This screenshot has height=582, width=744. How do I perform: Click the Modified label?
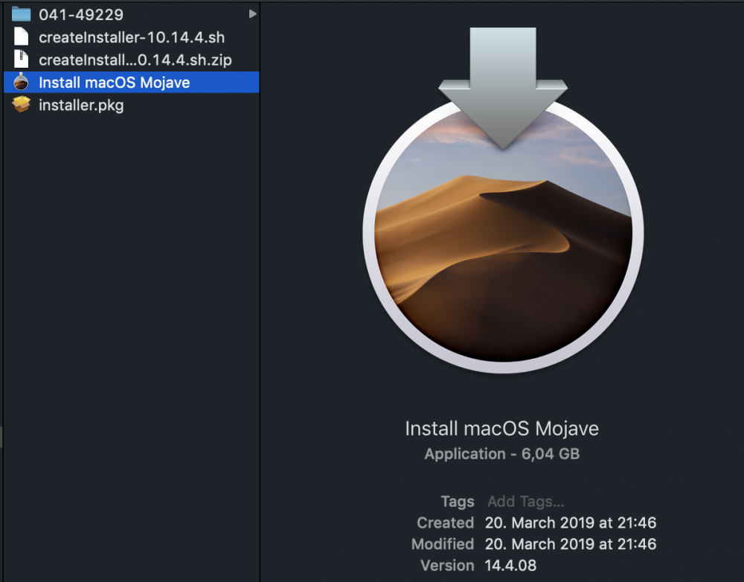click(443, 544)
